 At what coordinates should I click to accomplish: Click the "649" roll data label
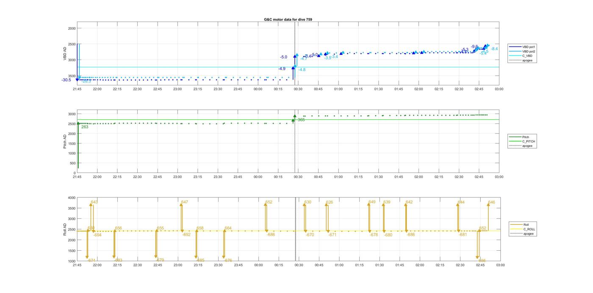point(372,202)
